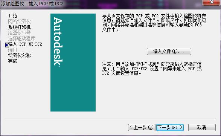Viewport: 221px width, 136px height.
Task: Go back with 上一步(B) button
Action: coord(142,128)
